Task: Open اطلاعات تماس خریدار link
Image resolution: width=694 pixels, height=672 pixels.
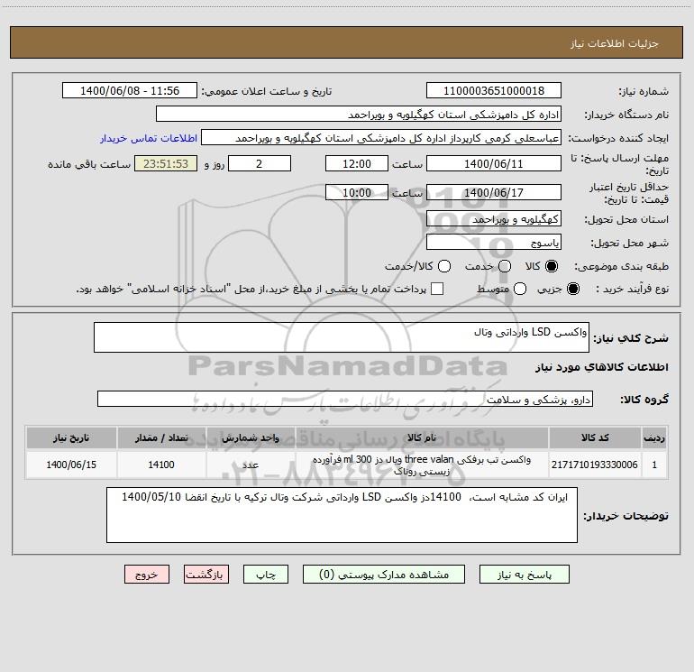Action: (149, 138)
